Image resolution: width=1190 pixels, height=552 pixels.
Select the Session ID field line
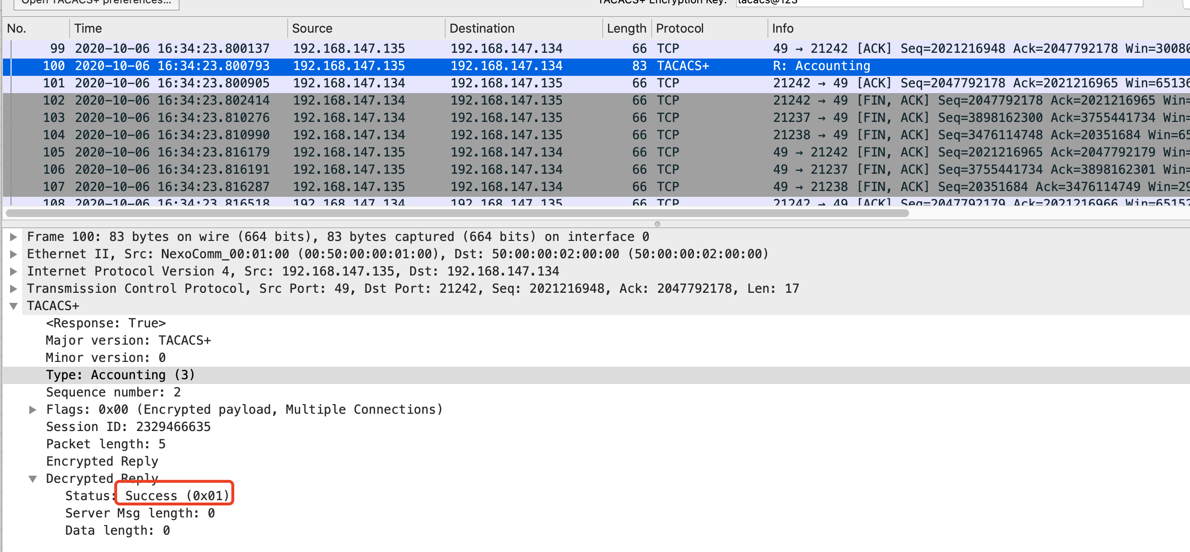point(128,427)
